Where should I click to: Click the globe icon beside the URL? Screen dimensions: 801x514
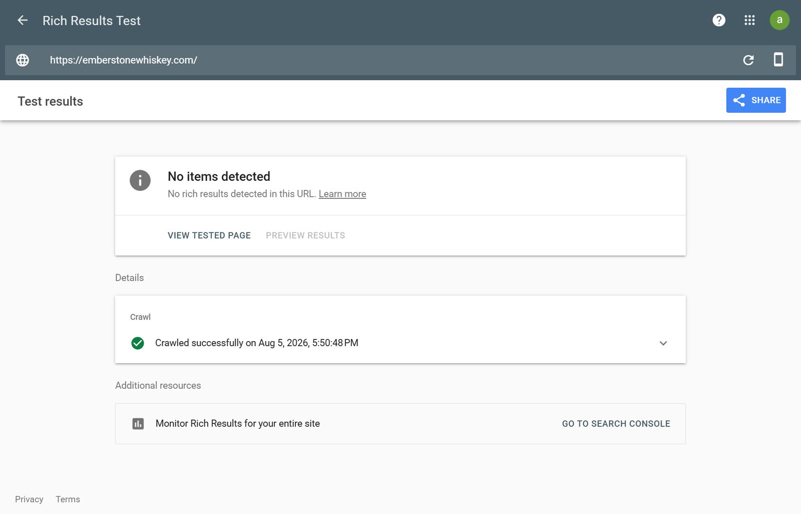pos(23,60)
